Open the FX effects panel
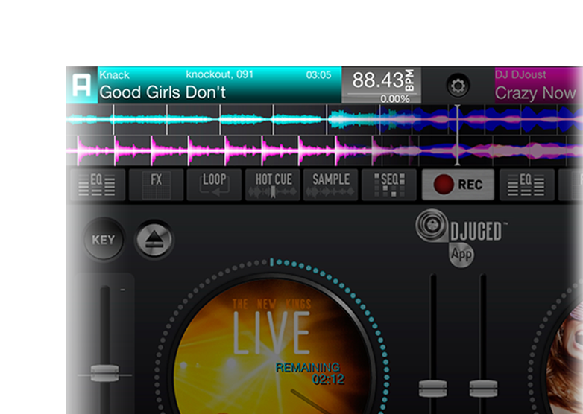The image size is (583, 414). point(156,185)
